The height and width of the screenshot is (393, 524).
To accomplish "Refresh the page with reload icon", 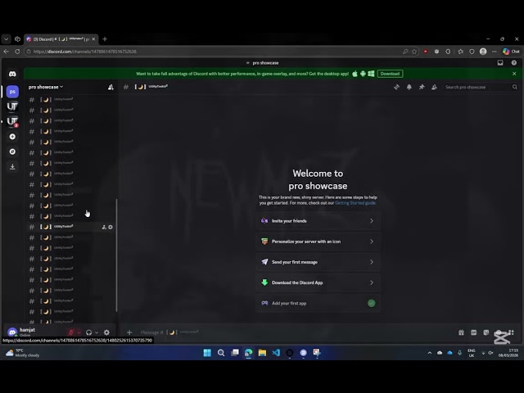I will (x=17, y=52).
